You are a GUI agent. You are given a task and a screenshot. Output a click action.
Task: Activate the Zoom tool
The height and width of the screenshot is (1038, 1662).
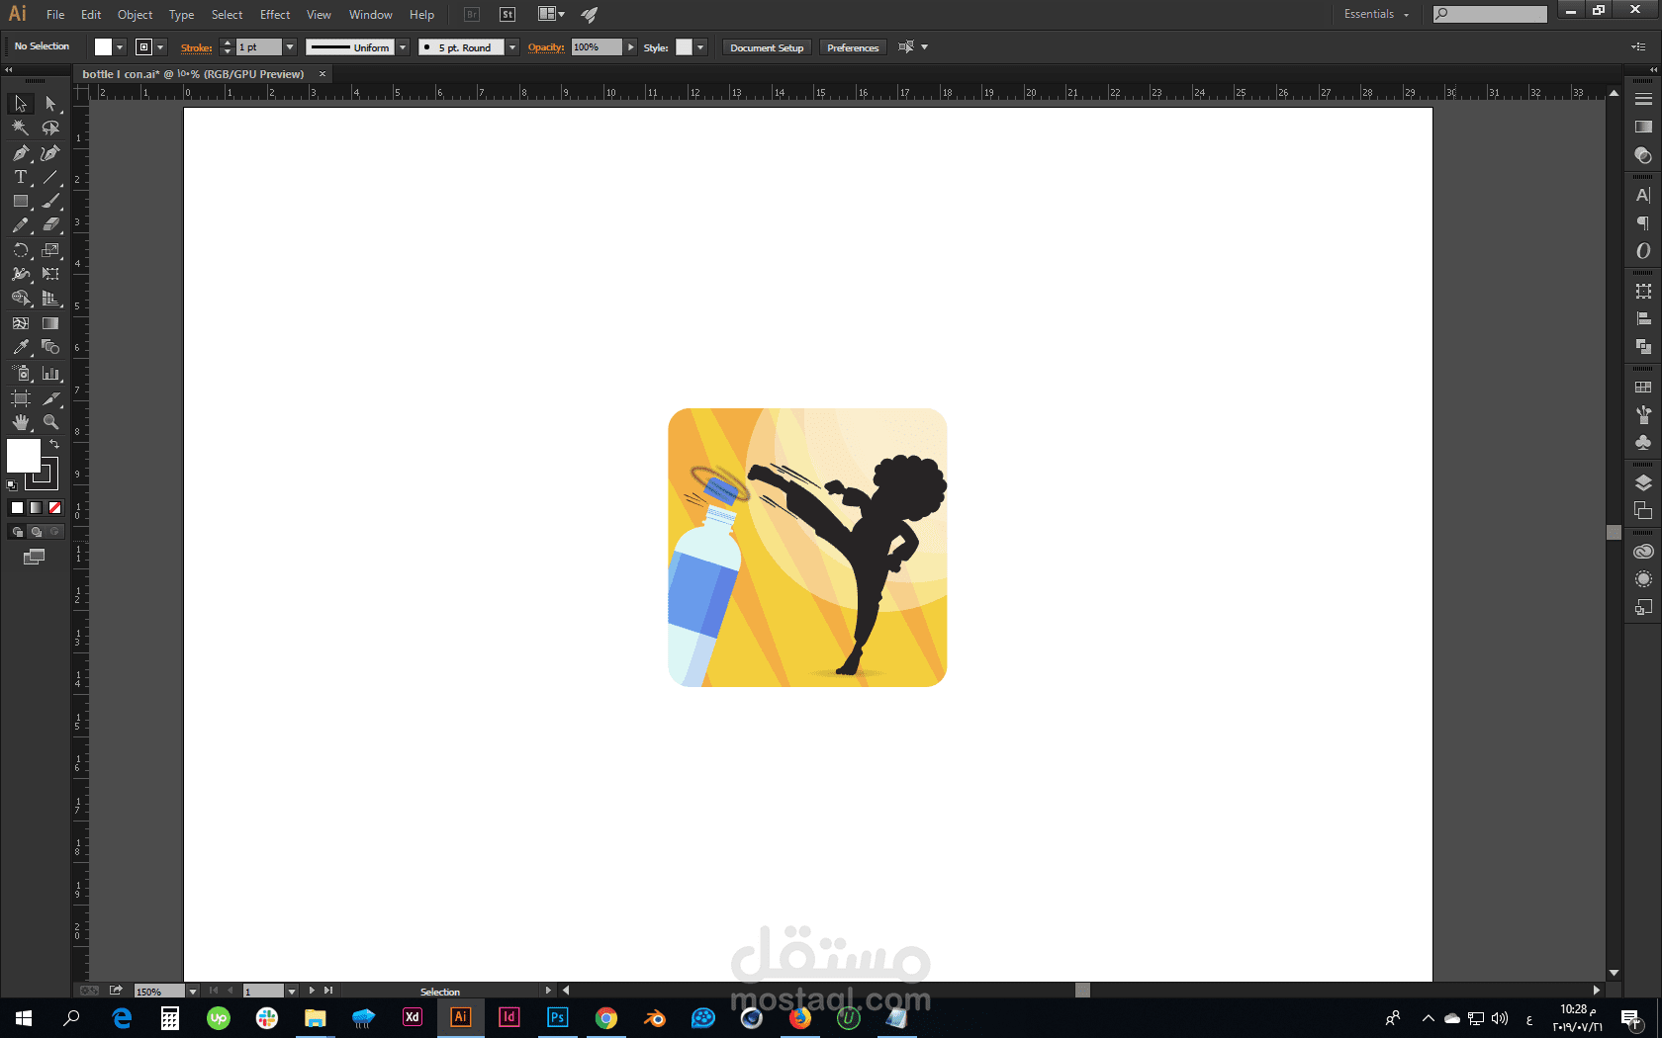(x=50, y=422)
